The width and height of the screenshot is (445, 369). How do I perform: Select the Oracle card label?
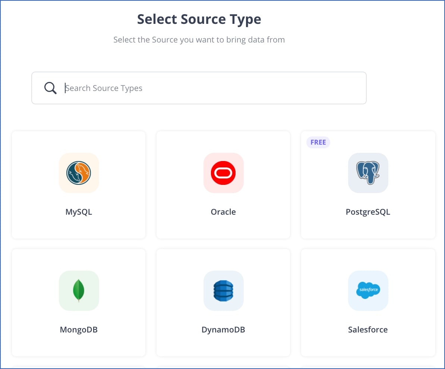click(x=223, y=212)
